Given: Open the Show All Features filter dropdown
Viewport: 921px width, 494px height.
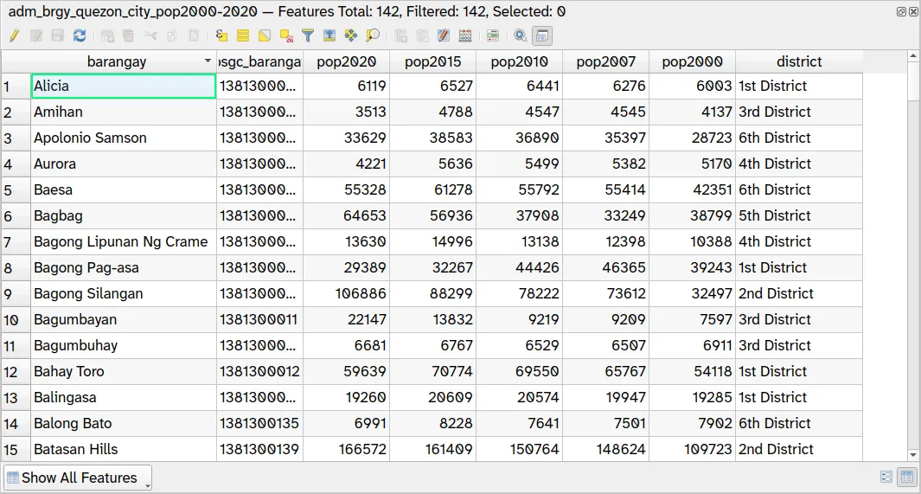Looking at the screenshot, I should click(x=78, y=478).
